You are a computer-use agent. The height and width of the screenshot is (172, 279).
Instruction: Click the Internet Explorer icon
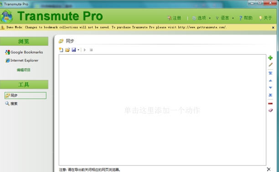tap(7, 61)
